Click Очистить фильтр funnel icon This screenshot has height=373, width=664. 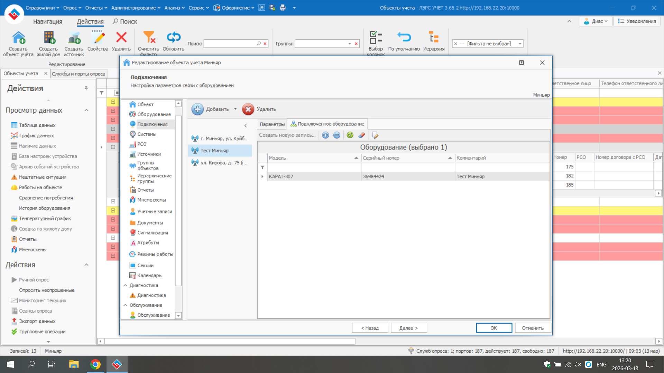[149, 37]
